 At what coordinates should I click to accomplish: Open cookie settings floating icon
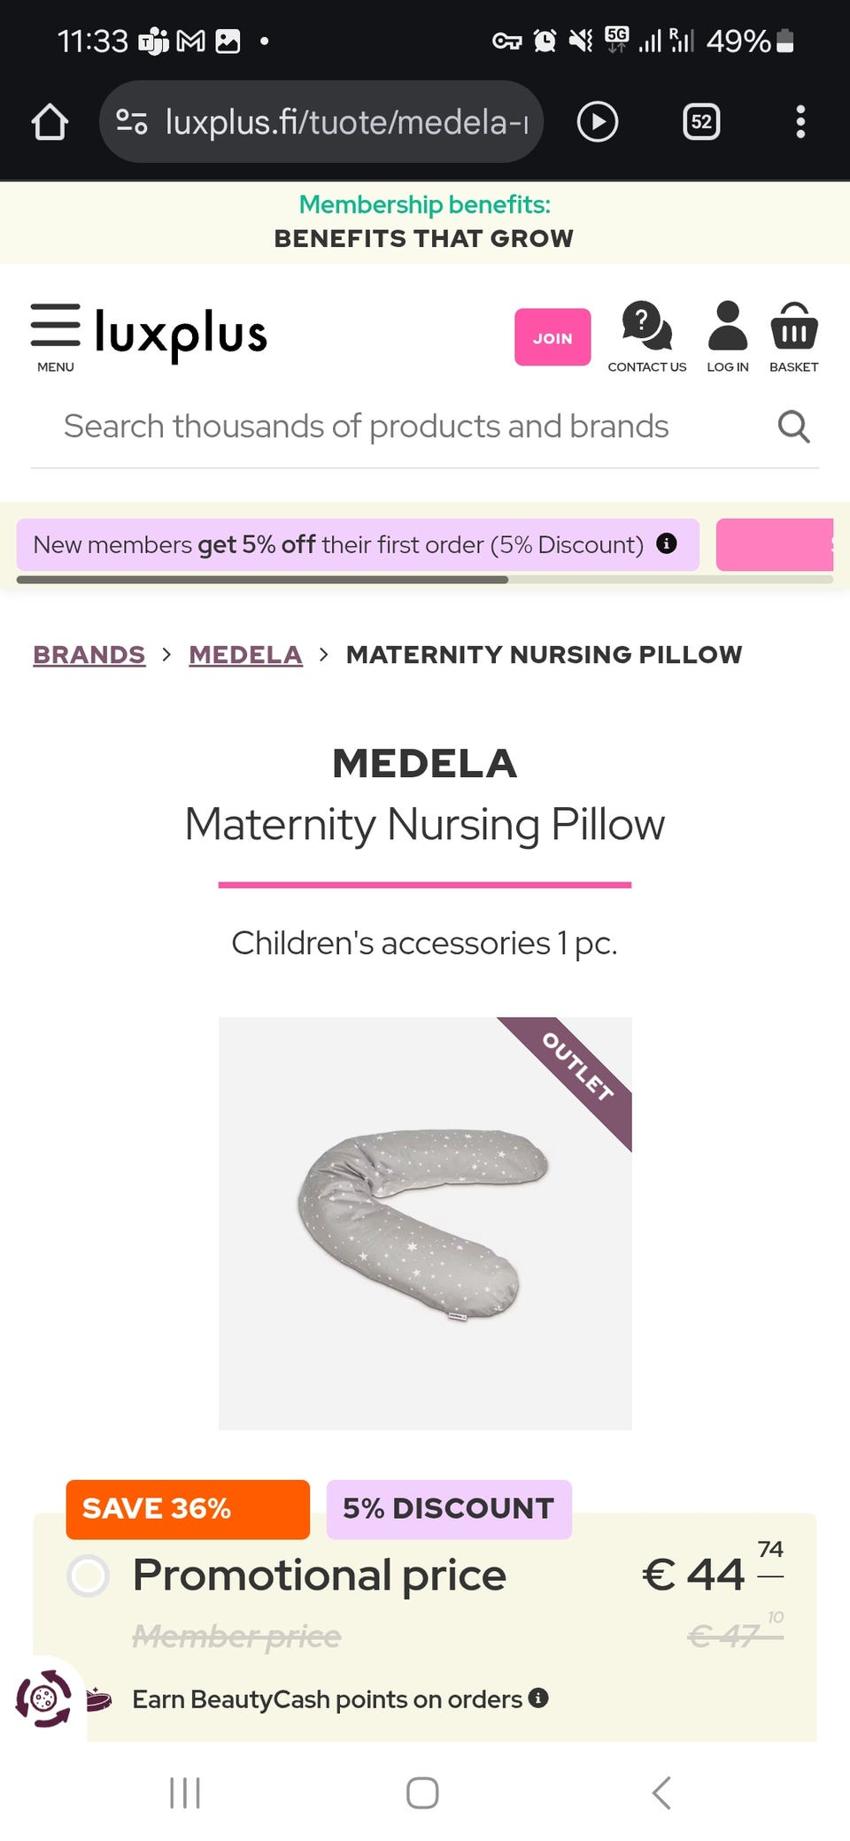tap(43, 1698)
